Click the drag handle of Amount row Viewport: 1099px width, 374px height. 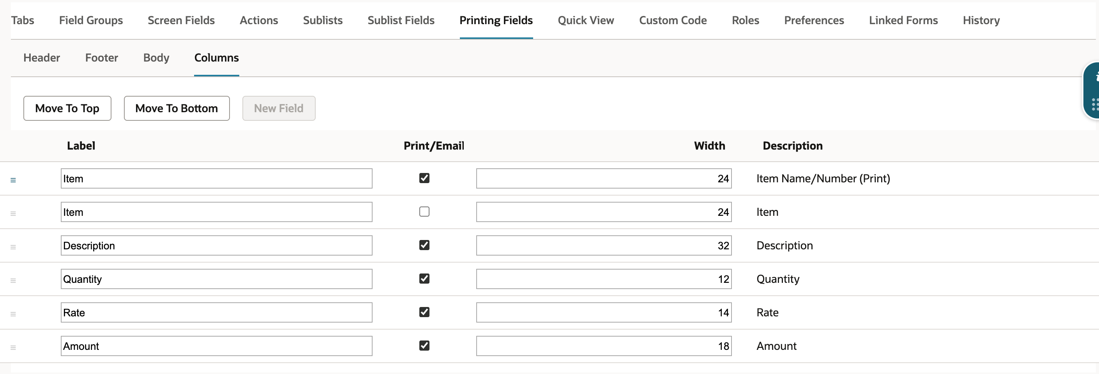pyautogui.click(x=13, y=348)
